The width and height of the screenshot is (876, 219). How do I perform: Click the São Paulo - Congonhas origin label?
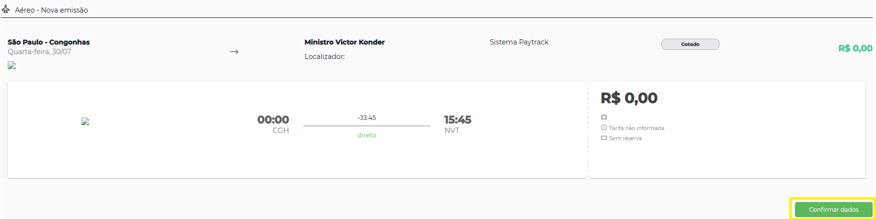coord(48,42)
